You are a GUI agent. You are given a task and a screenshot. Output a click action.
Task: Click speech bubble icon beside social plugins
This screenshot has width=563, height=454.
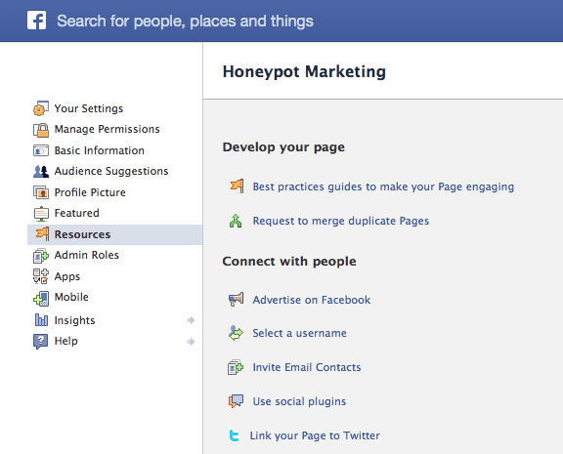pyautogui.click(x=236, y=401)
